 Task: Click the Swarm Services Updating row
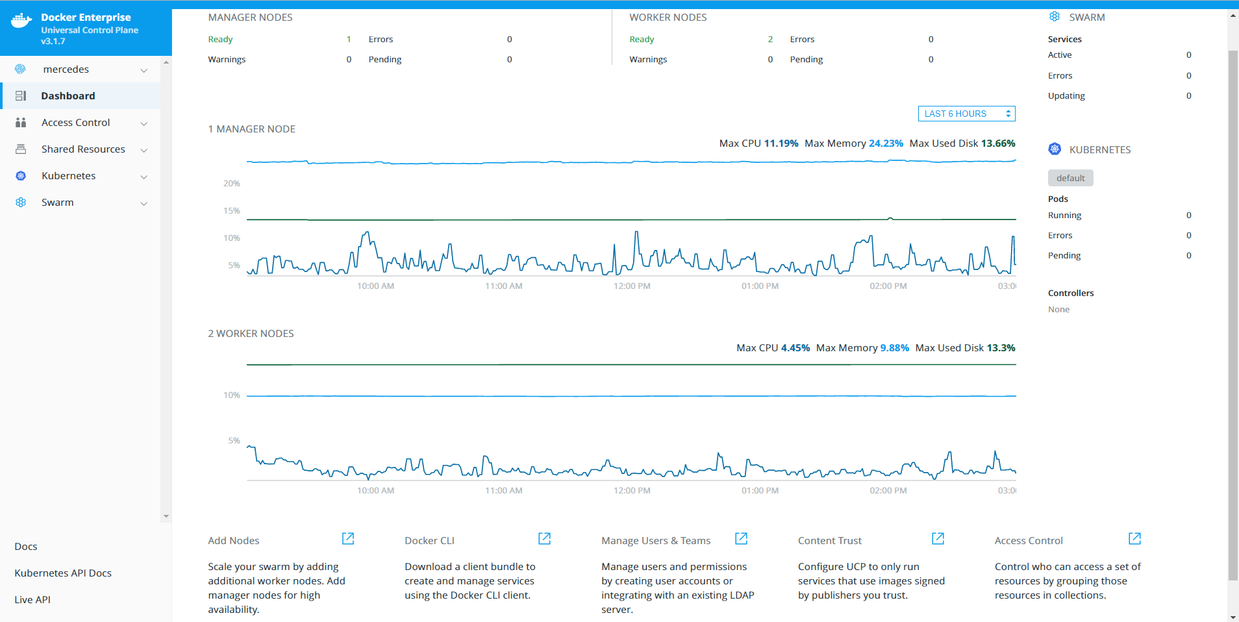[x=1120, y=96]
